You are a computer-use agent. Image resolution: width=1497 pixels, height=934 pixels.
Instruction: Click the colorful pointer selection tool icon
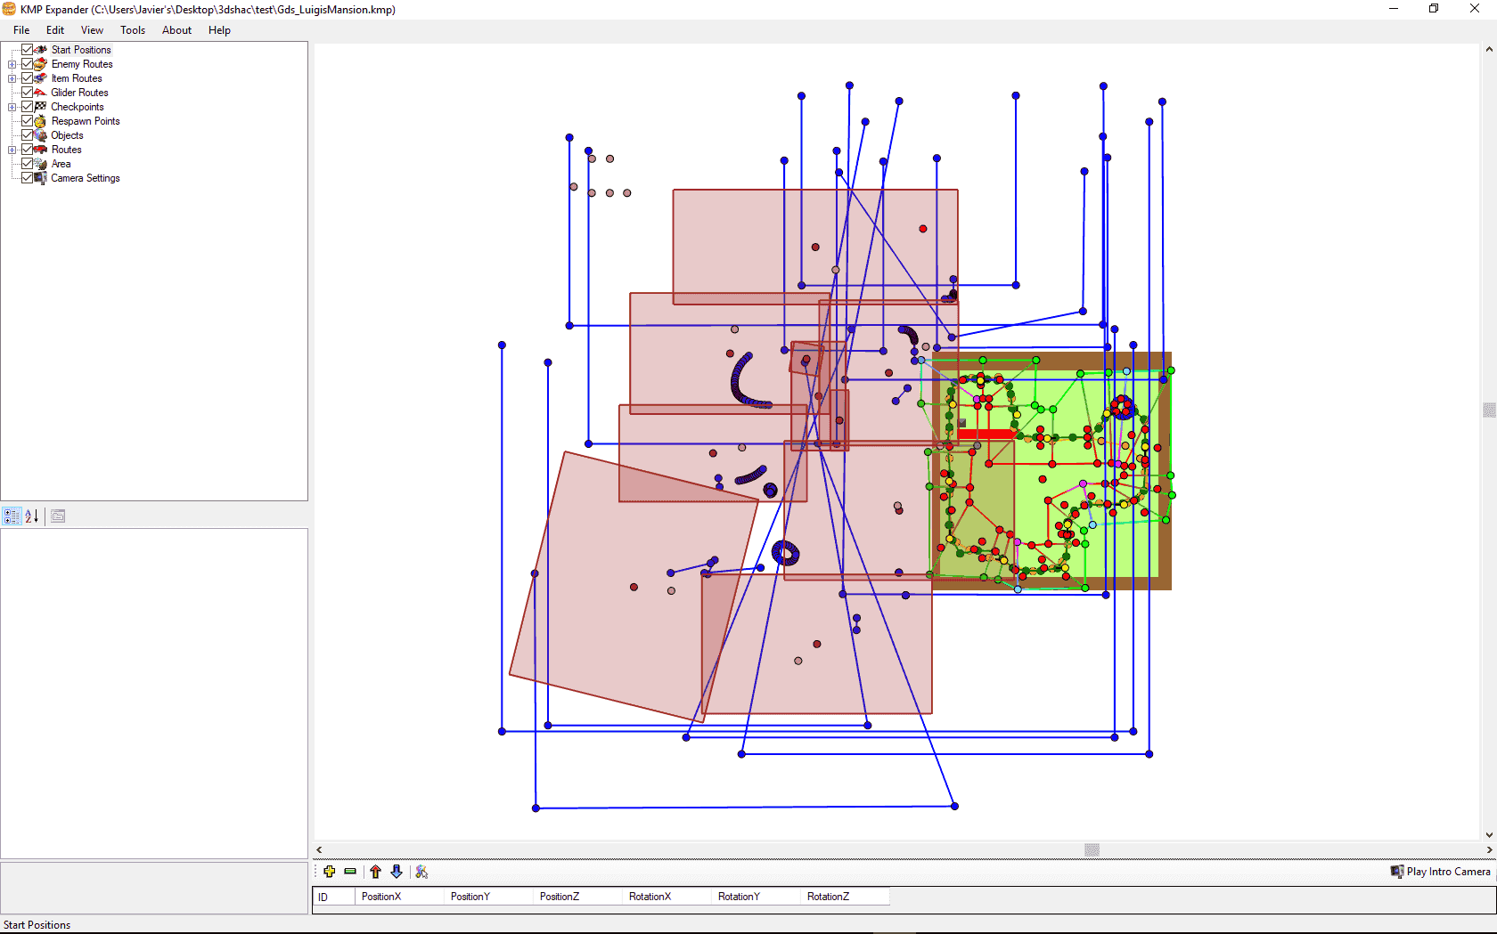click(x=421, y=872)
